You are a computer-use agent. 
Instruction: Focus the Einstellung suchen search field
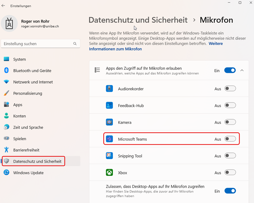coord(41,44)
